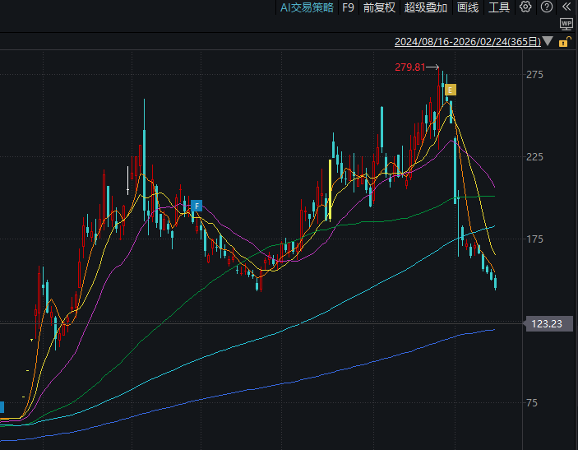Click the WP monitor icon

(x=566, y=24)
